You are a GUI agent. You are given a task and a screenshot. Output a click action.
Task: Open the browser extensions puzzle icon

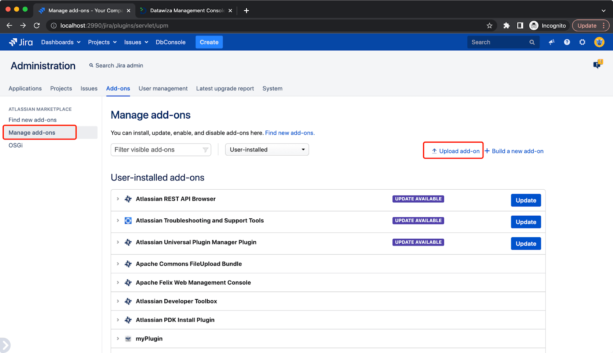pos(506,26)
